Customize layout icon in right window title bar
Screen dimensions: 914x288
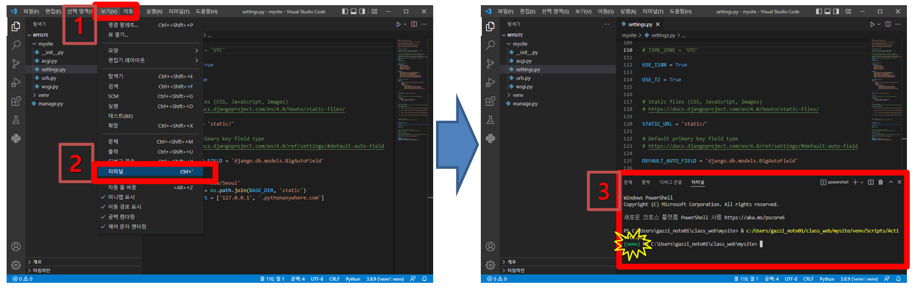(x=848, y=11)
